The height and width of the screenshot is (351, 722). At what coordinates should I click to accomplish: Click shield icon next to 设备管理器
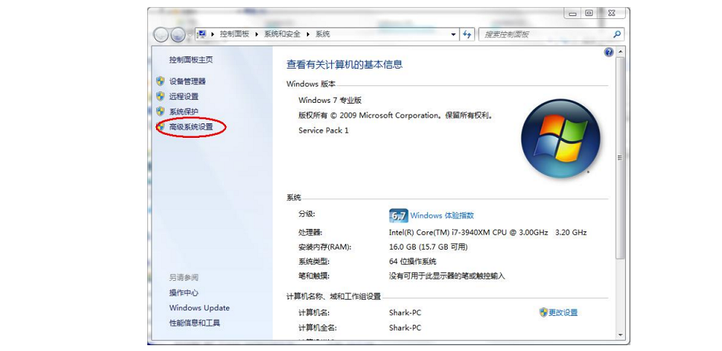(x=160, y=82)
